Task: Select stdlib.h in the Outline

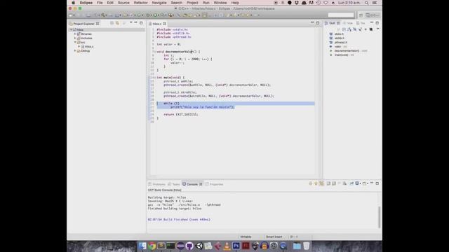Action: pyautogui.click(x=340, y=38)
